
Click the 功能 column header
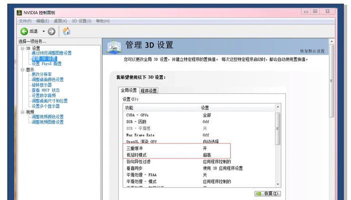pyautogui.click(x=162, y=107)
